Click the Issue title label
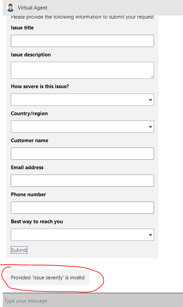This screenshot has height=307, width=183. click(x=22, y=28)
